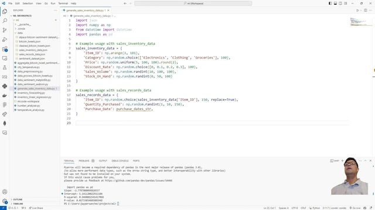Open the Run menu

[x=53, y=3]
